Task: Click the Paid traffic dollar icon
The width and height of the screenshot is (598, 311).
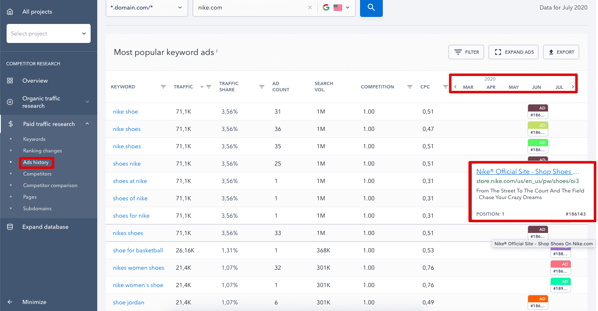Action: [10, 124]
